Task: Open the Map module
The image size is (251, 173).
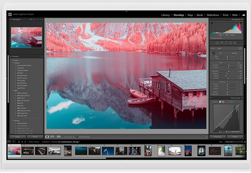Action: click(190, 15)
